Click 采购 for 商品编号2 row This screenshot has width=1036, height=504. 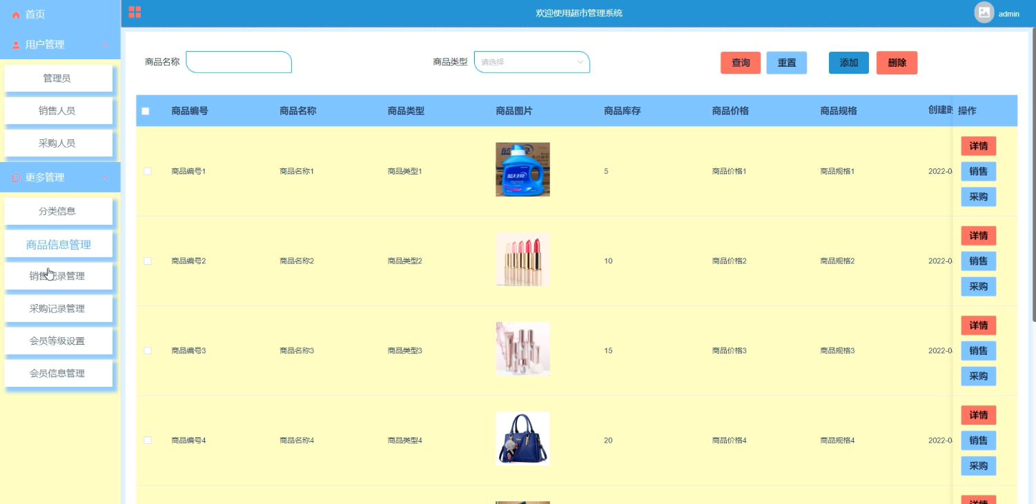(979, 287)
